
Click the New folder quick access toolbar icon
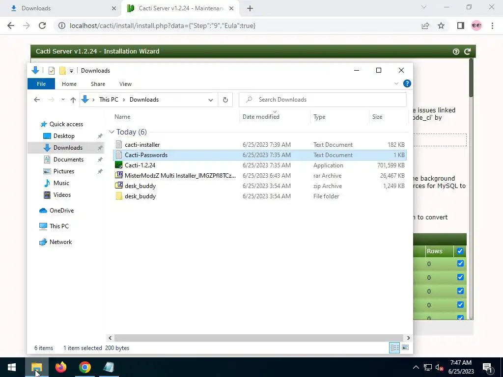point(62,71)
